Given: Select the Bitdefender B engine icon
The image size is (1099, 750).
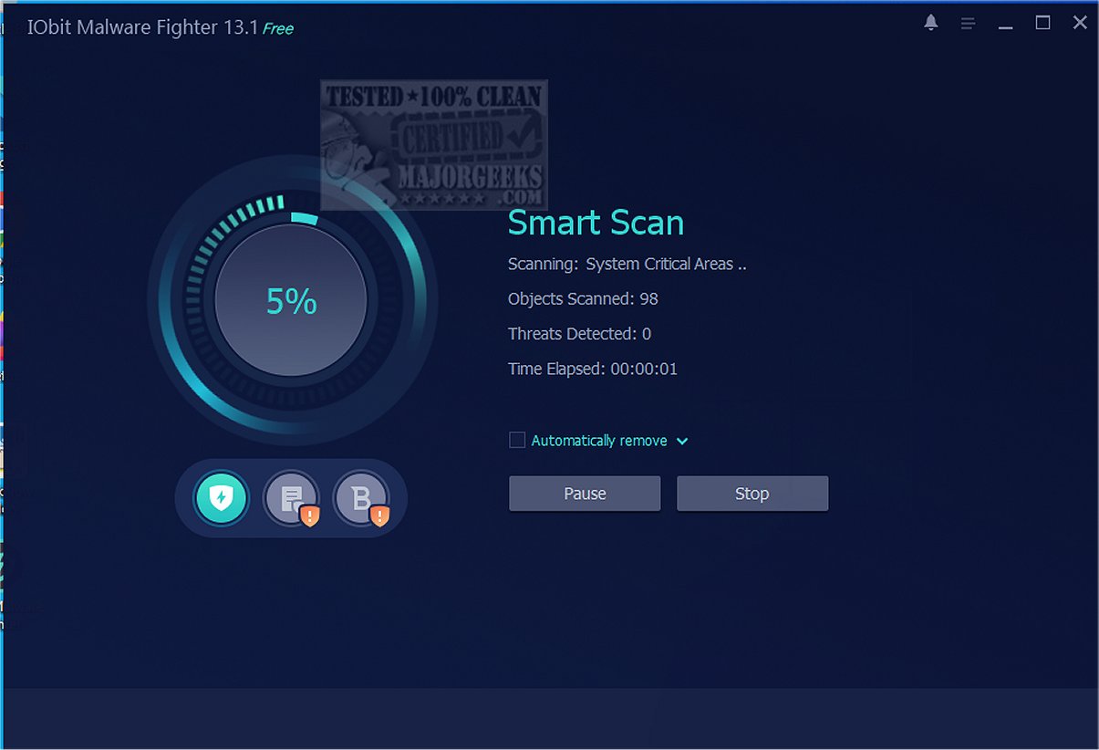Looking at the screenshot, I should 361,498.
